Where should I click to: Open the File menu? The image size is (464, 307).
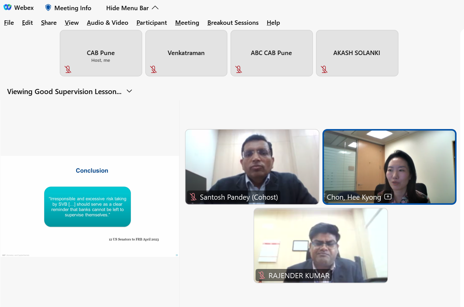tap(9, 23)
